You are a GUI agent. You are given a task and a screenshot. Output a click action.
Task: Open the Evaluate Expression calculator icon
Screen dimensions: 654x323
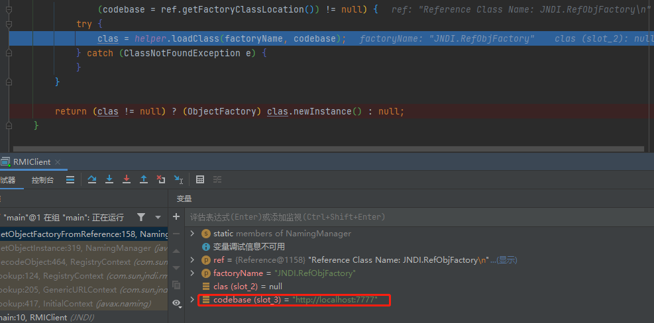pos(200,179)
